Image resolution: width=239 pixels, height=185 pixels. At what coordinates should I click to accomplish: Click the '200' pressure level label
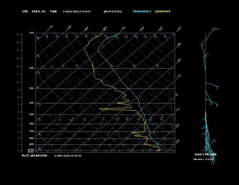32,68
